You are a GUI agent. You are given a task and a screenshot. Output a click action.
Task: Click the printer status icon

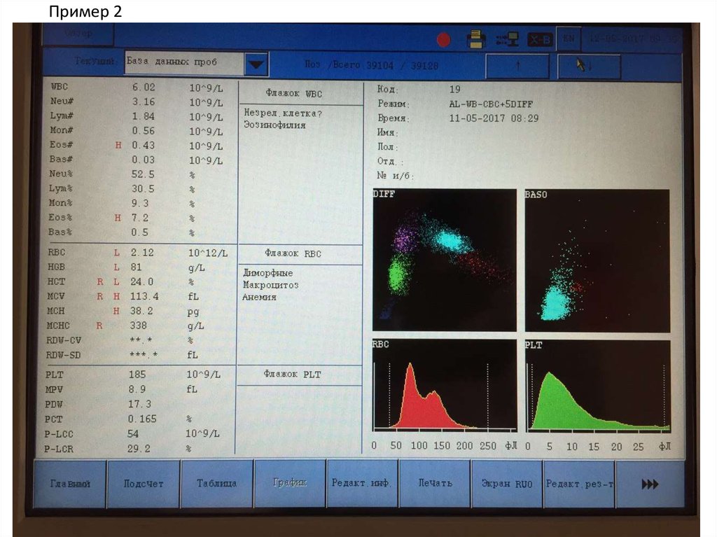477,39
